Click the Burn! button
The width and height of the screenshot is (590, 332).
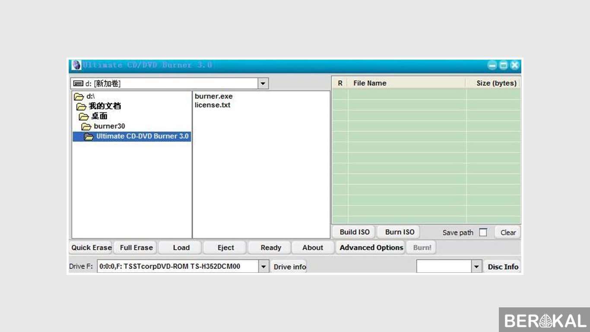coord(422,248)
